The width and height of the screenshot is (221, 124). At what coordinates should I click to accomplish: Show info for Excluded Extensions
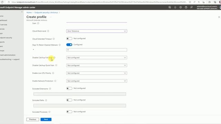tap(50, 89)
